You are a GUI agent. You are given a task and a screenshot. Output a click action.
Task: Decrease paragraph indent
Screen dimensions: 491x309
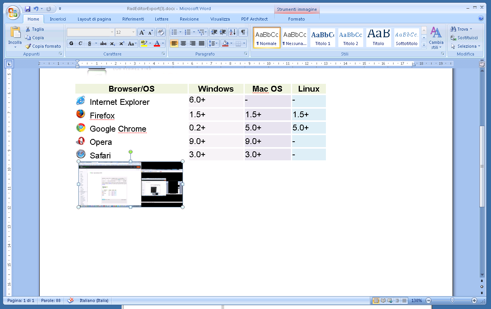tap(214, 32)
